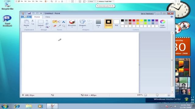Select the Eraser tool
This screenshot has width=195, height=109.
point(55,26)
